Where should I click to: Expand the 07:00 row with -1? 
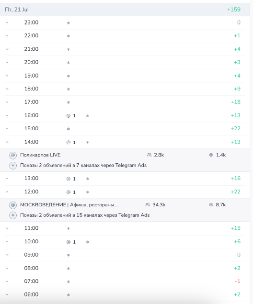7,281
